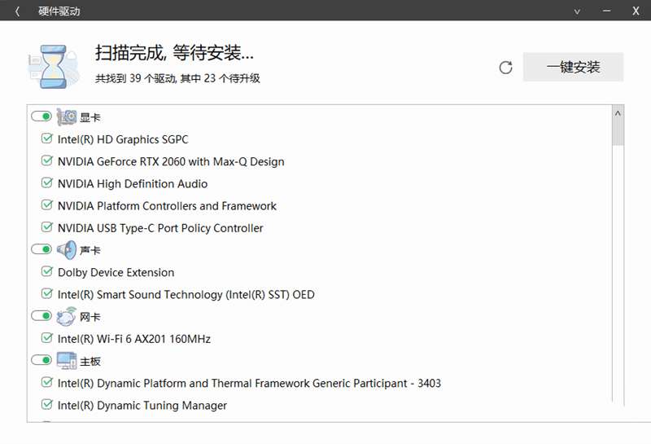Screen dimensions: 651x444
Task: Disable the 主板 category switch
Action: pos(41,360)
